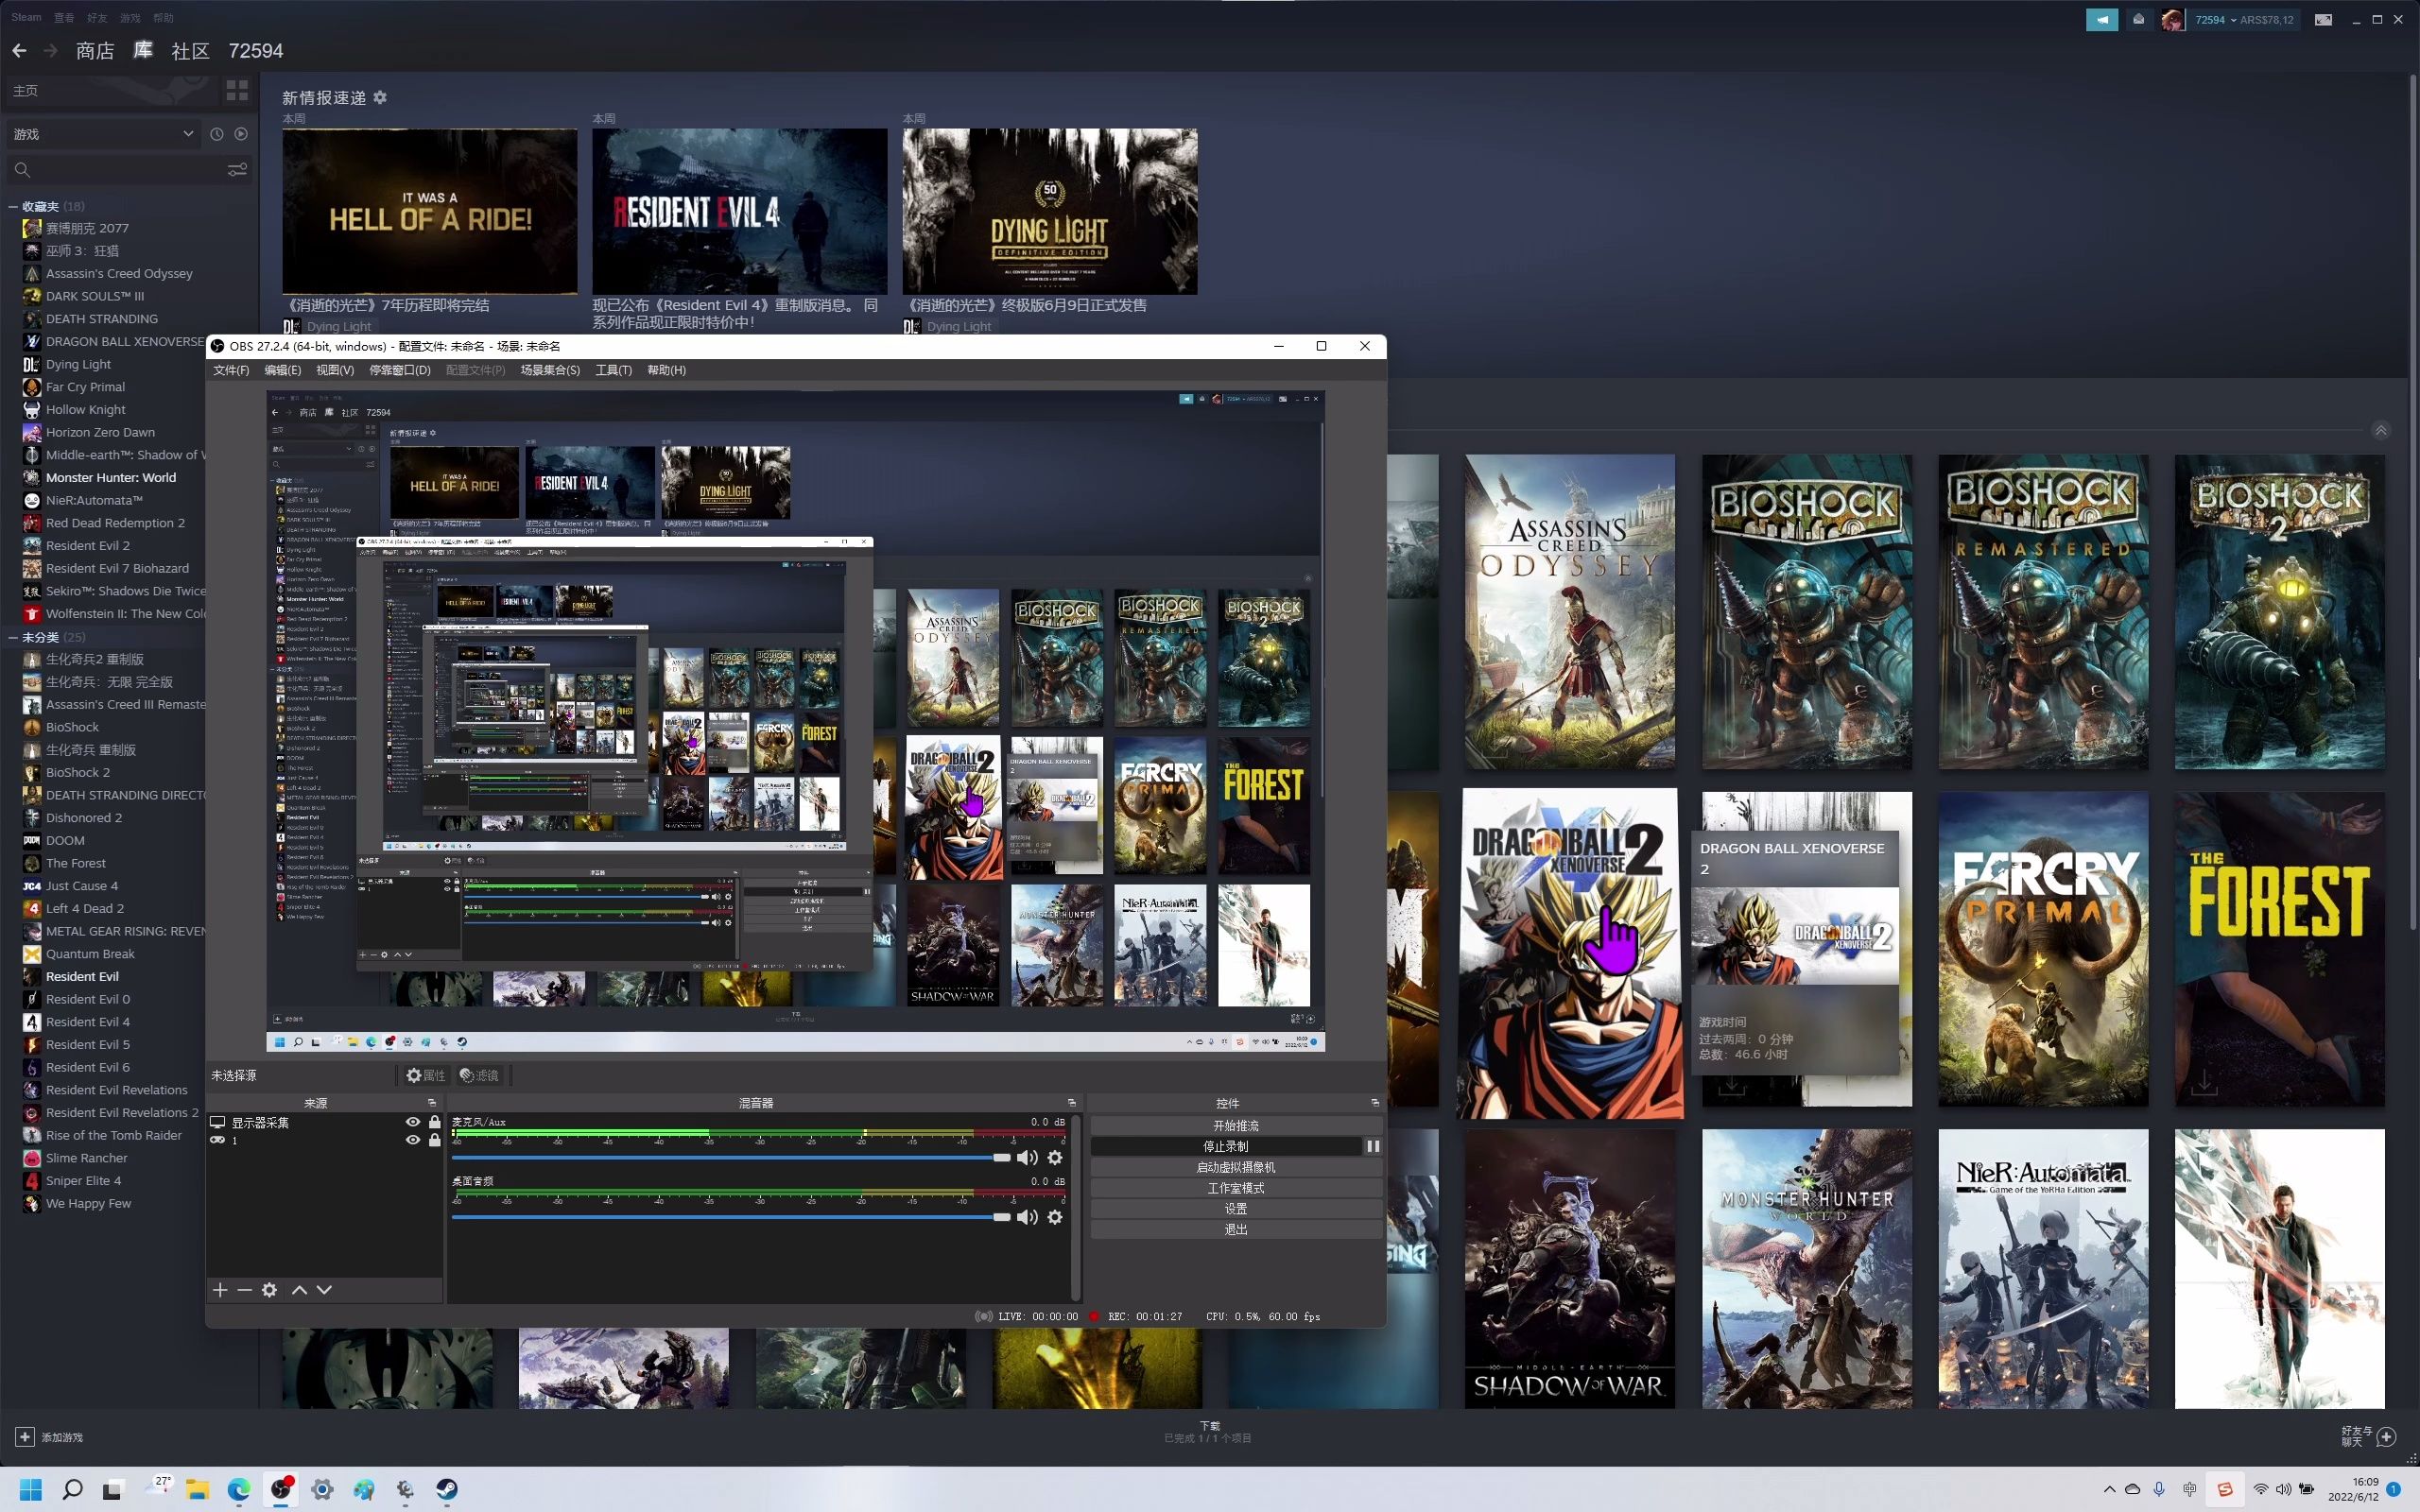This screenshot has height=1512, width=2420.
Task: Open OBS 场景集合(S) menu
Action: coord(550,370)
